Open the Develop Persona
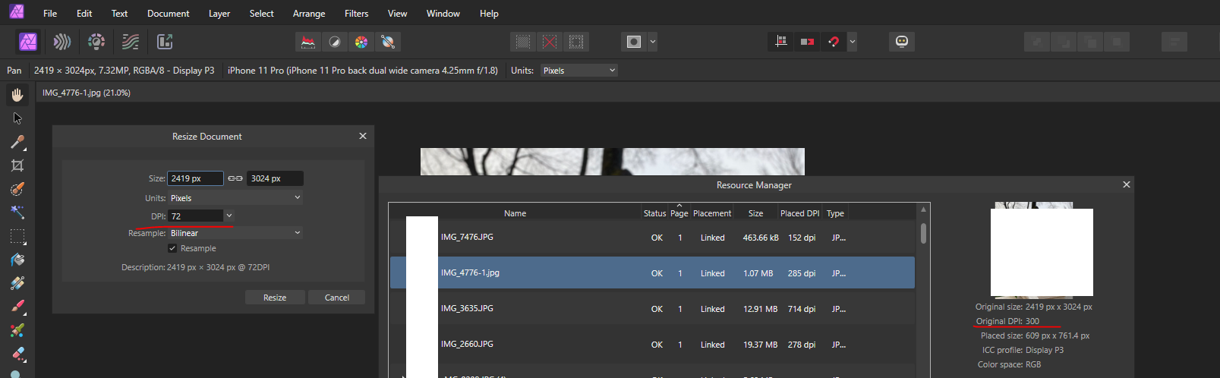Image resolution: width=1220 pixels, height=378 pixels. coord(96,42)
